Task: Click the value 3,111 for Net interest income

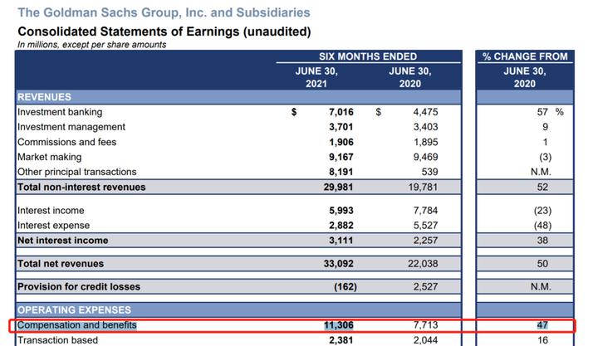Action: 341,241
